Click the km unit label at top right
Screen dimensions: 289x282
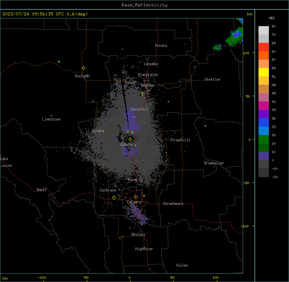[x=249, y=14]
